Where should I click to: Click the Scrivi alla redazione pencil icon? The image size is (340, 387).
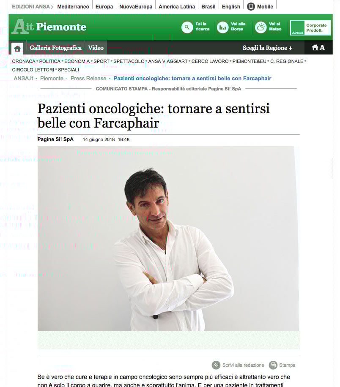point(216,365)
